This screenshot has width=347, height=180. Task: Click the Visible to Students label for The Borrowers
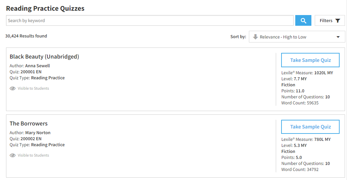click(x=33, y=155)
